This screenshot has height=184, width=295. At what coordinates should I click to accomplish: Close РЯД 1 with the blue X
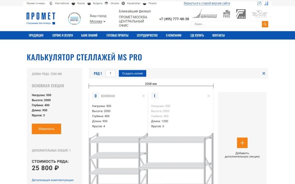264,73
